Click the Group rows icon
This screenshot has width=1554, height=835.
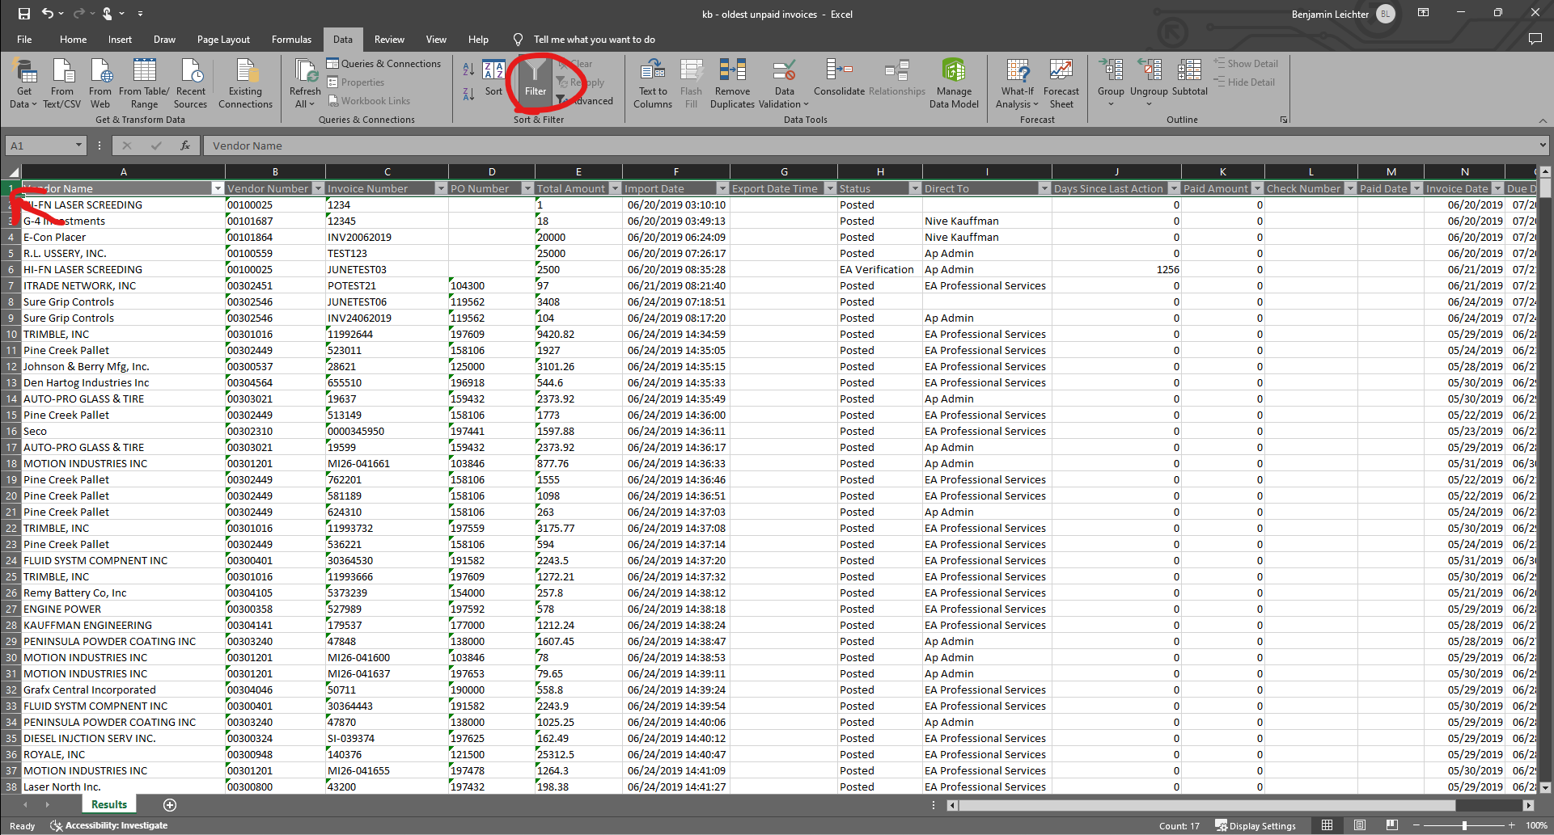pyautogui.click(x=1111, y=70)
